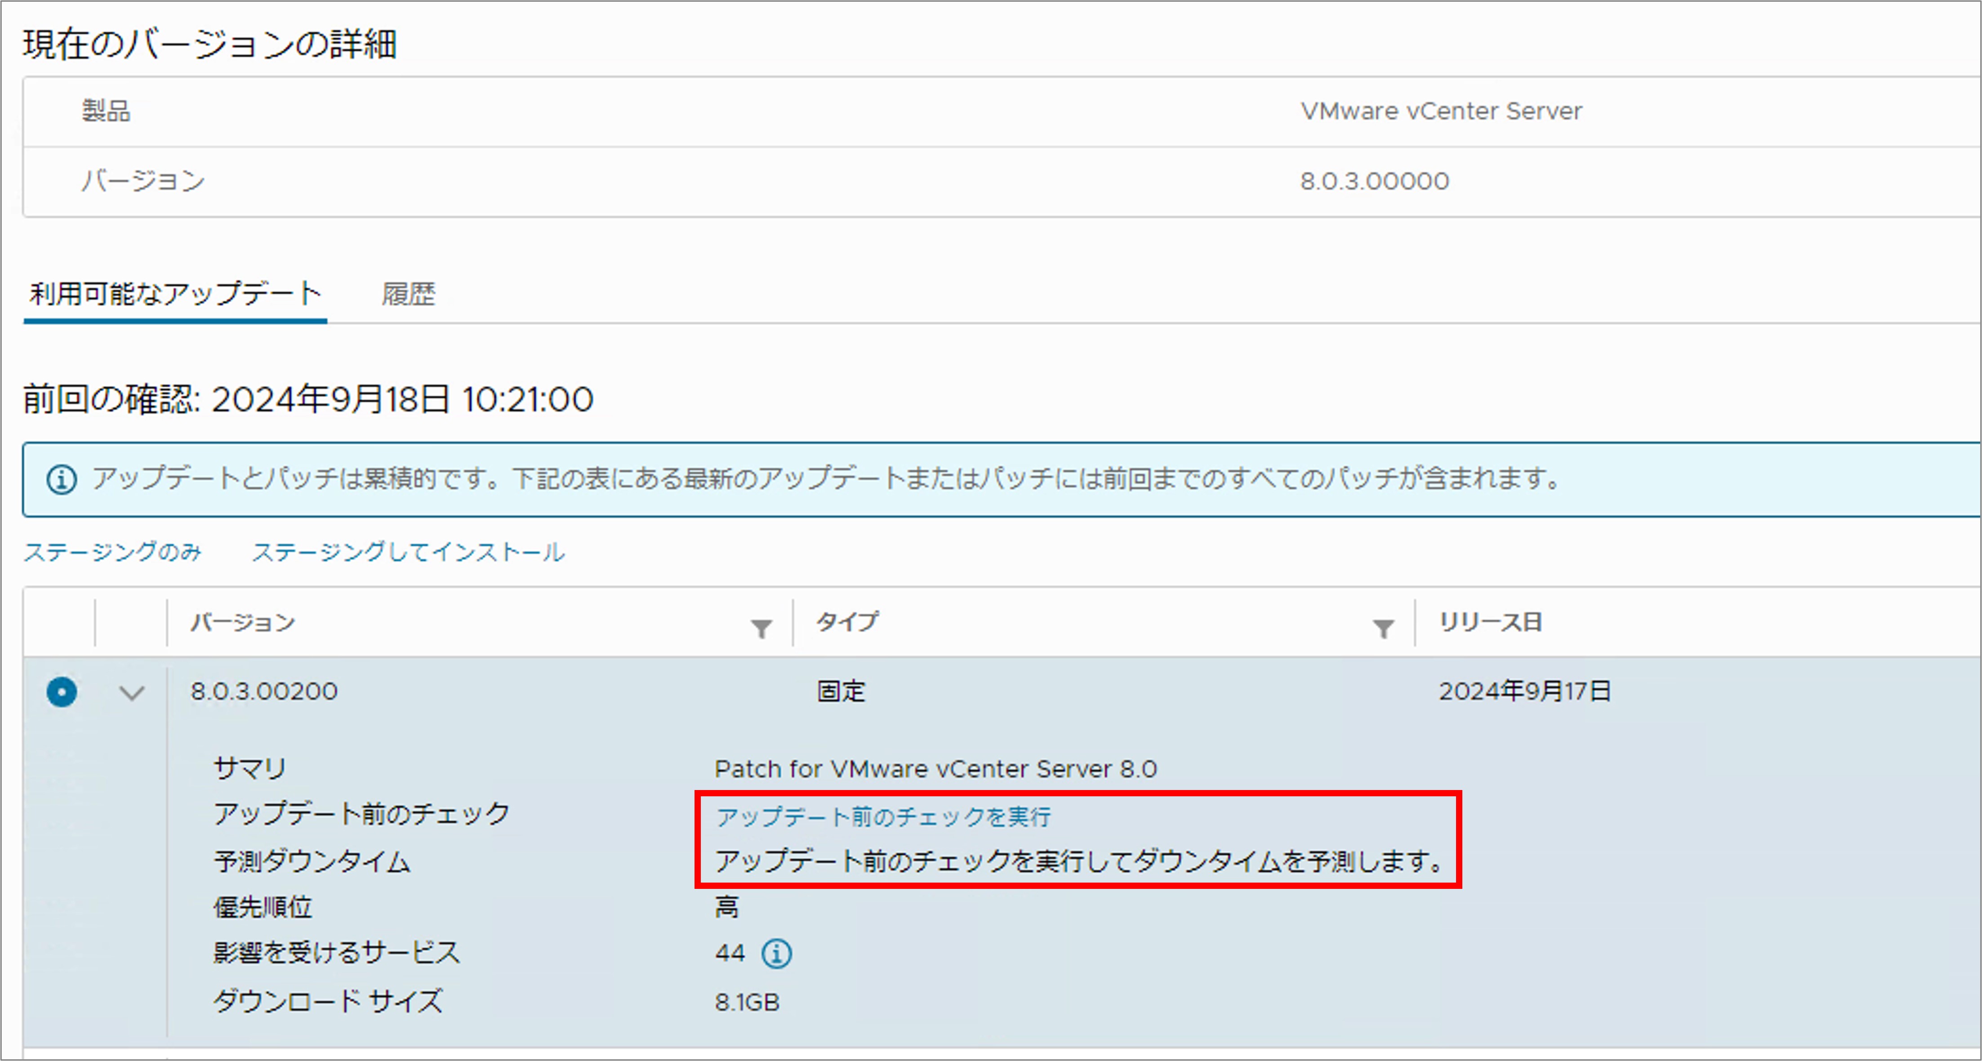This screenshot has height=1061, width=1982.
Task: Collapse the 8.0.3.00200 row details chevron
Action: 132,693
